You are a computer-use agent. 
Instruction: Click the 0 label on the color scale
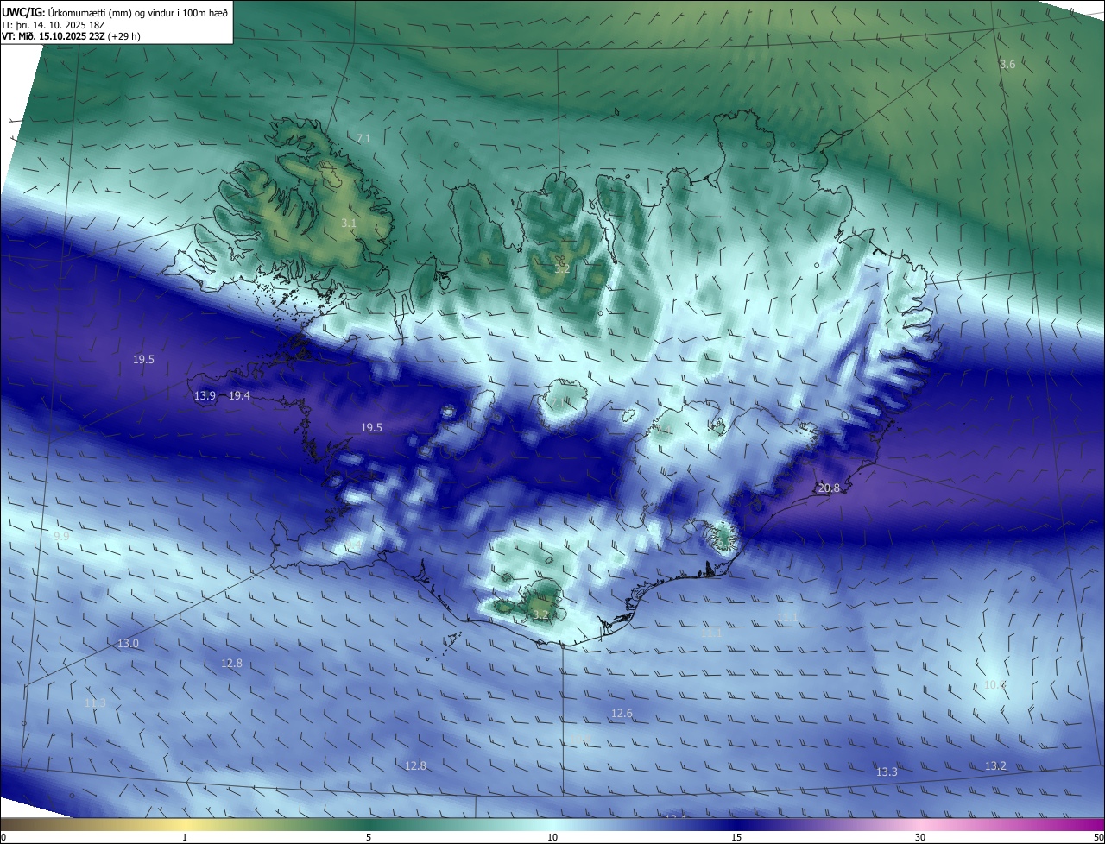[x=3, y=837]
